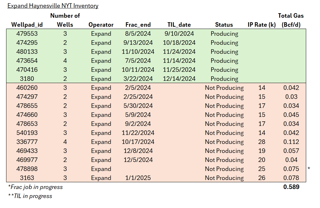Click Not Producing status for wellpad 460260
Viewport: 320px width, 208px height.
(x=224, y=88)
